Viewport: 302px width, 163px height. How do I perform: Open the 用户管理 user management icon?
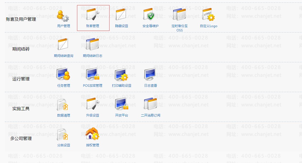point(63,16)
